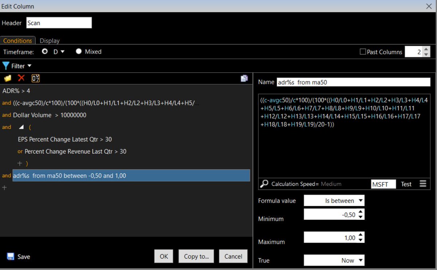This screenshot has height=270, width=437.
Task: Switch to the Conditions tab
Action: (17, 41)
